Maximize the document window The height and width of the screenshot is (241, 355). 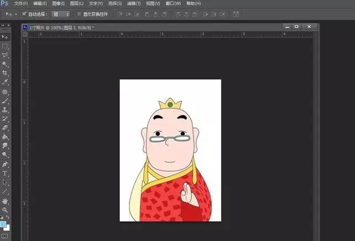point(296,27)
